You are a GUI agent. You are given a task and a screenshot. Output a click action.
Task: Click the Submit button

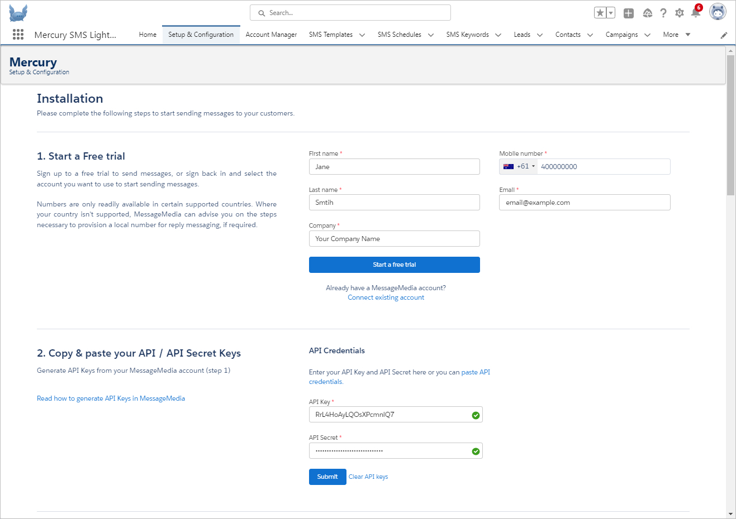point(327,477)
